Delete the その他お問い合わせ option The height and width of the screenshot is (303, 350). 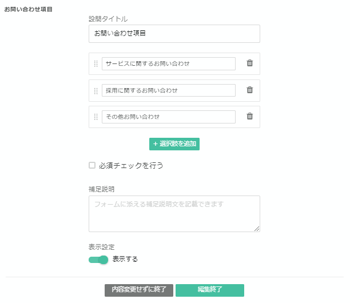point(249,116)
